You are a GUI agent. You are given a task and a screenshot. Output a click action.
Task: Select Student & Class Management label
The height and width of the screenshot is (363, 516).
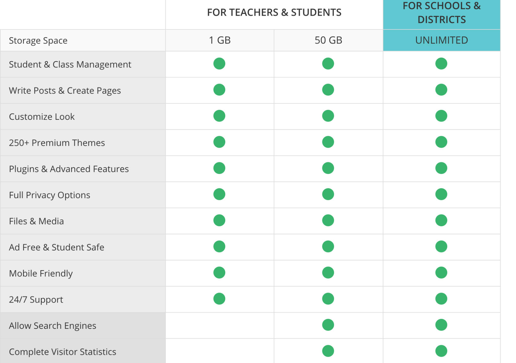[70, 64]
